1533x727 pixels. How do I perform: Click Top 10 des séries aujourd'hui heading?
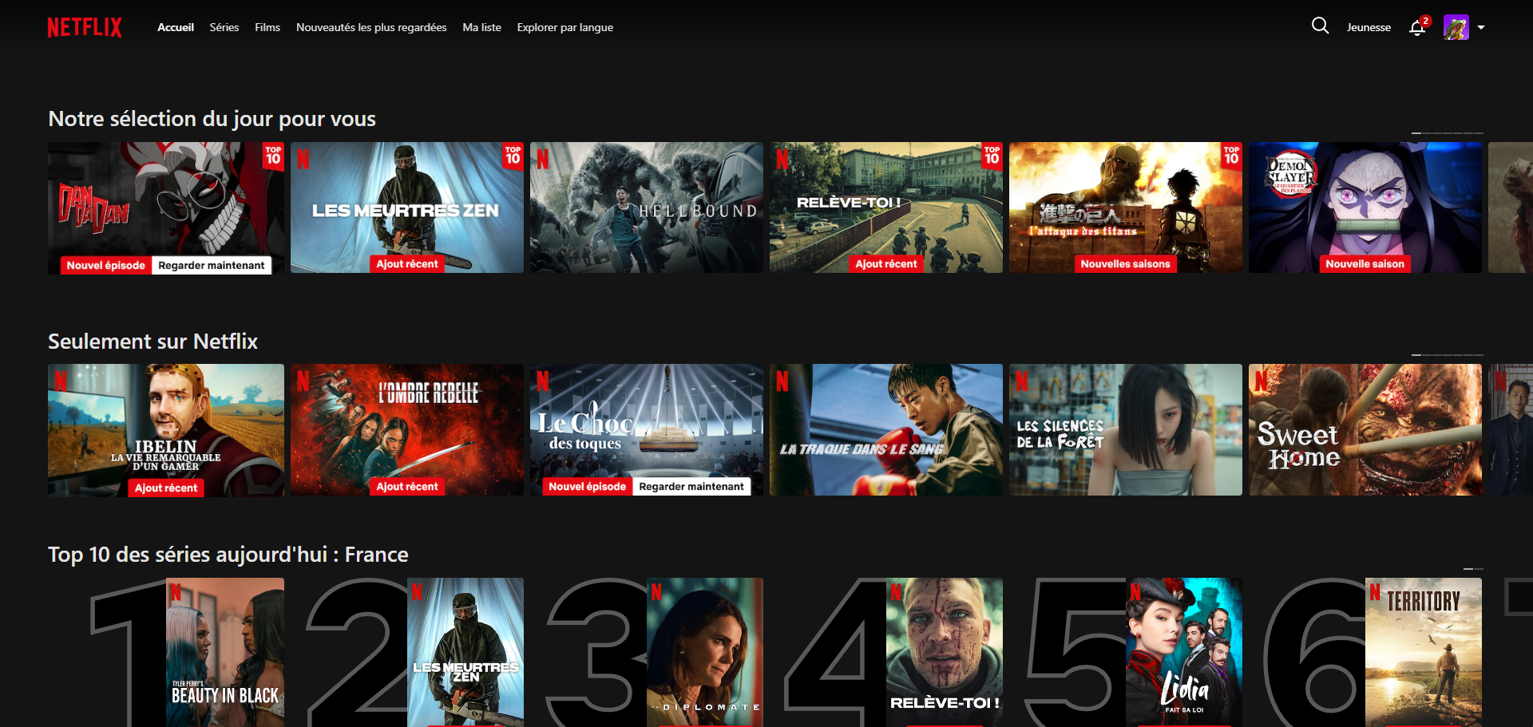[x=228, y=555]
